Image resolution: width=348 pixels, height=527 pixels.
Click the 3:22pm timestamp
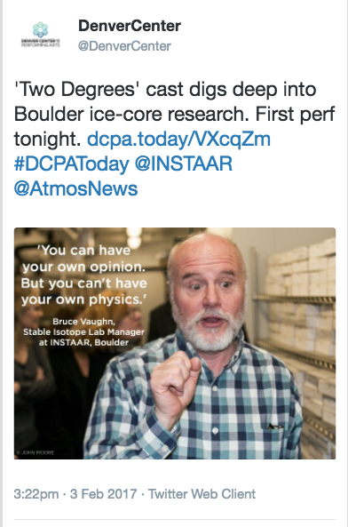coord(36,494)
